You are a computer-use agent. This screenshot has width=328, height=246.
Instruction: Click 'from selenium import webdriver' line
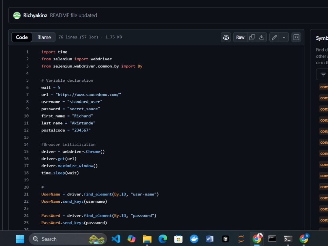(x=76, y=59)
